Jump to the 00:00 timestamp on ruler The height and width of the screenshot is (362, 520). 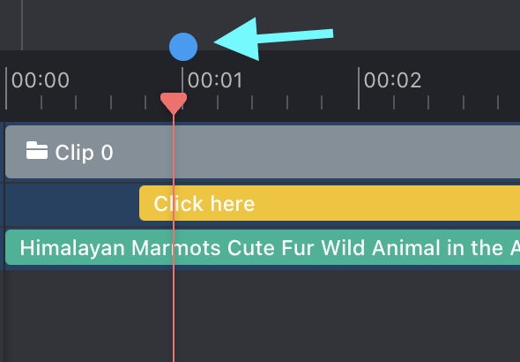[x=41, y=80]
